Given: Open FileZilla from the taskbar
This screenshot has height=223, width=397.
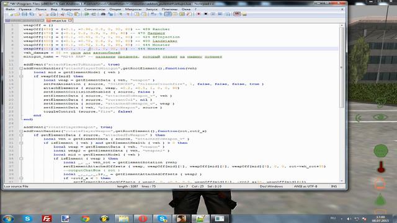Looking at the screenshot, I should [x=47, y=219].
